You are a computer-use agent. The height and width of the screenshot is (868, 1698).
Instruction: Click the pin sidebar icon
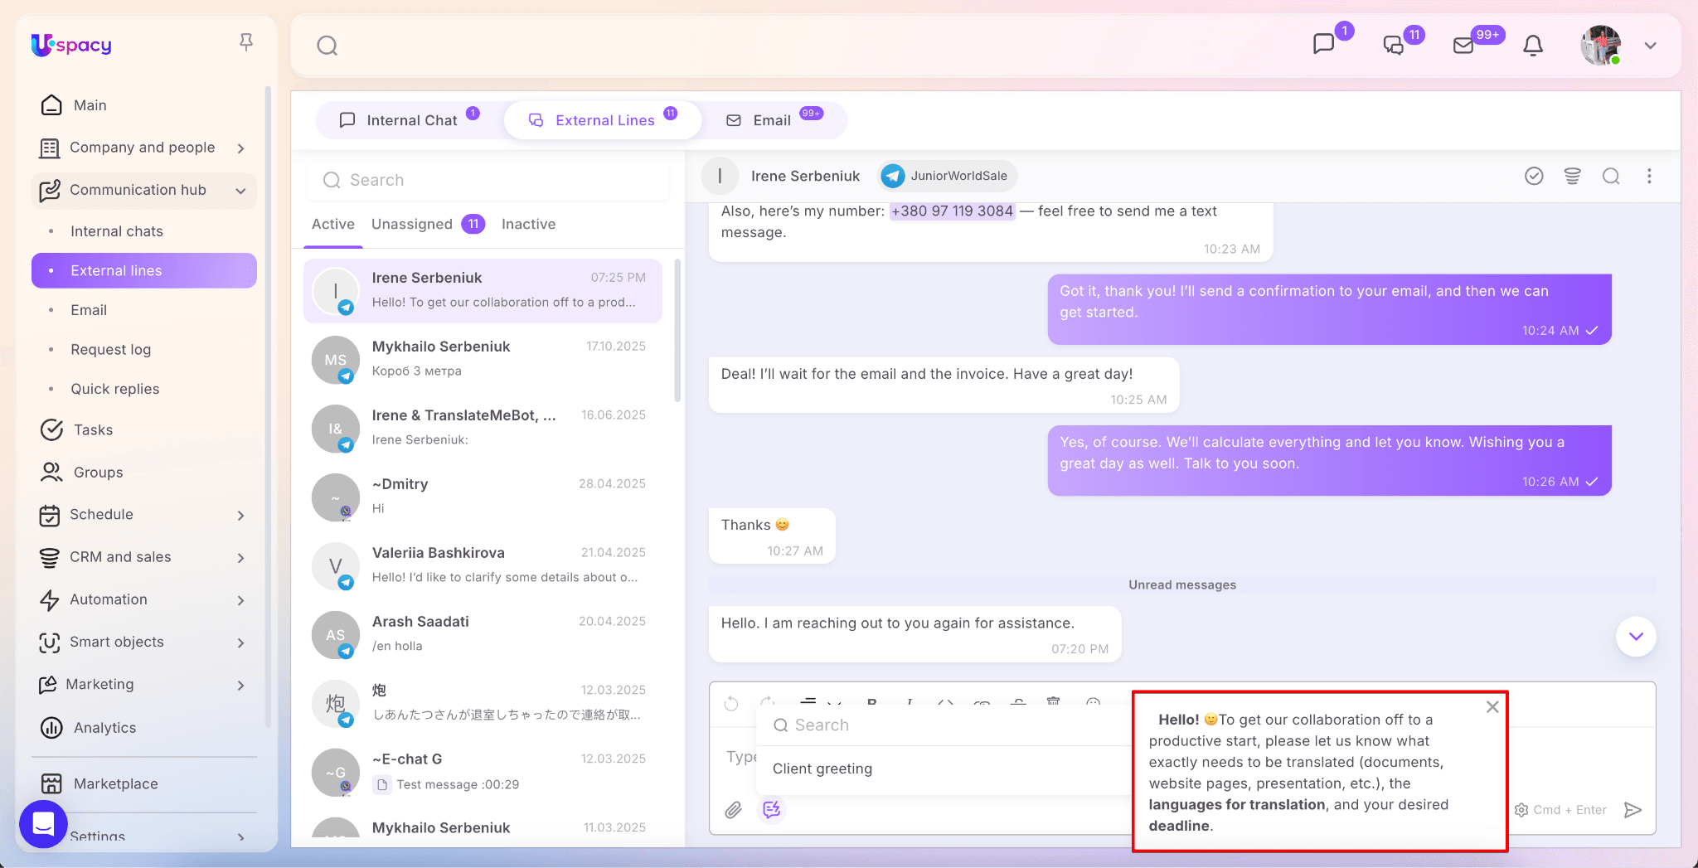[246, 42]
